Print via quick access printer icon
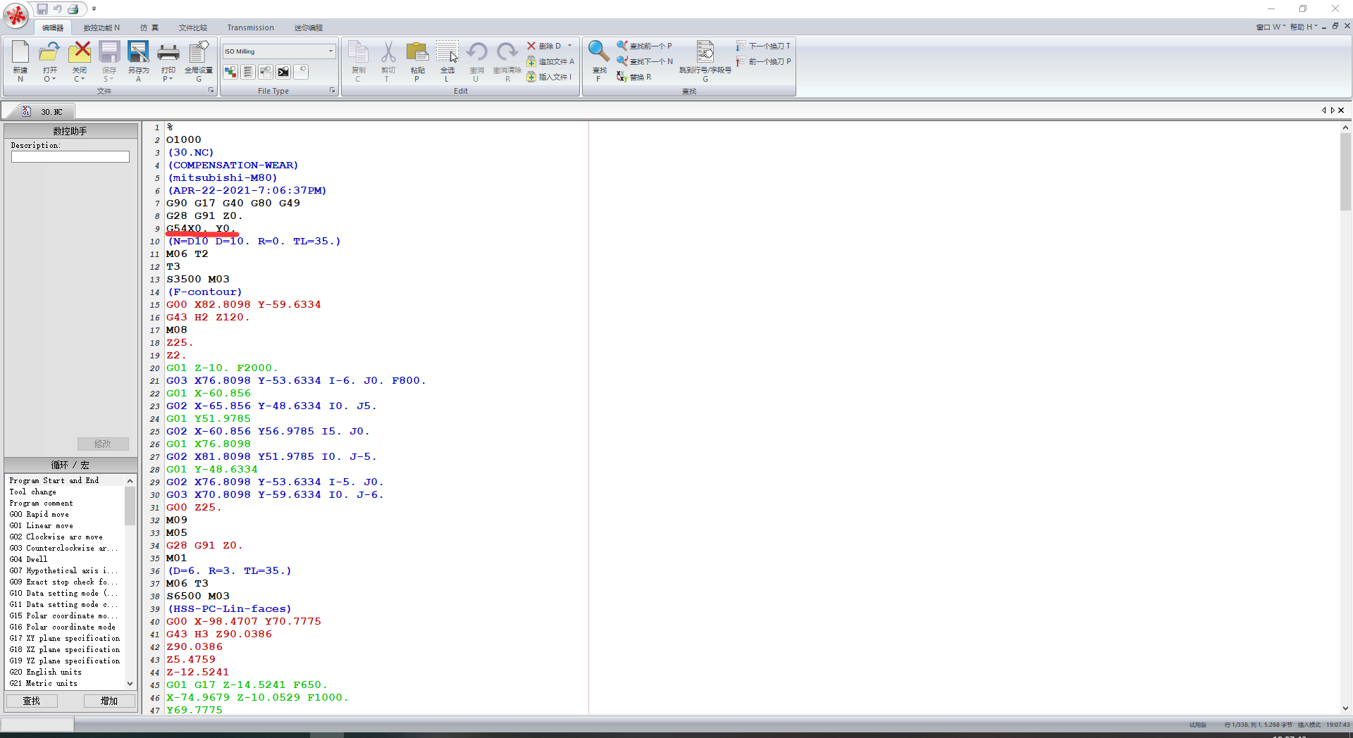Viewport: 1353px width, 738px height. point(73,9)
